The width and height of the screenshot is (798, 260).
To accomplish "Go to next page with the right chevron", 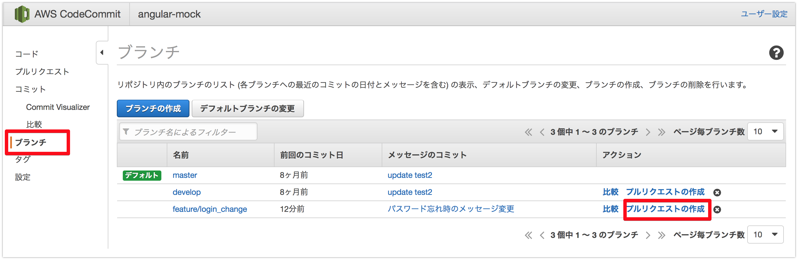I will 648,131.
